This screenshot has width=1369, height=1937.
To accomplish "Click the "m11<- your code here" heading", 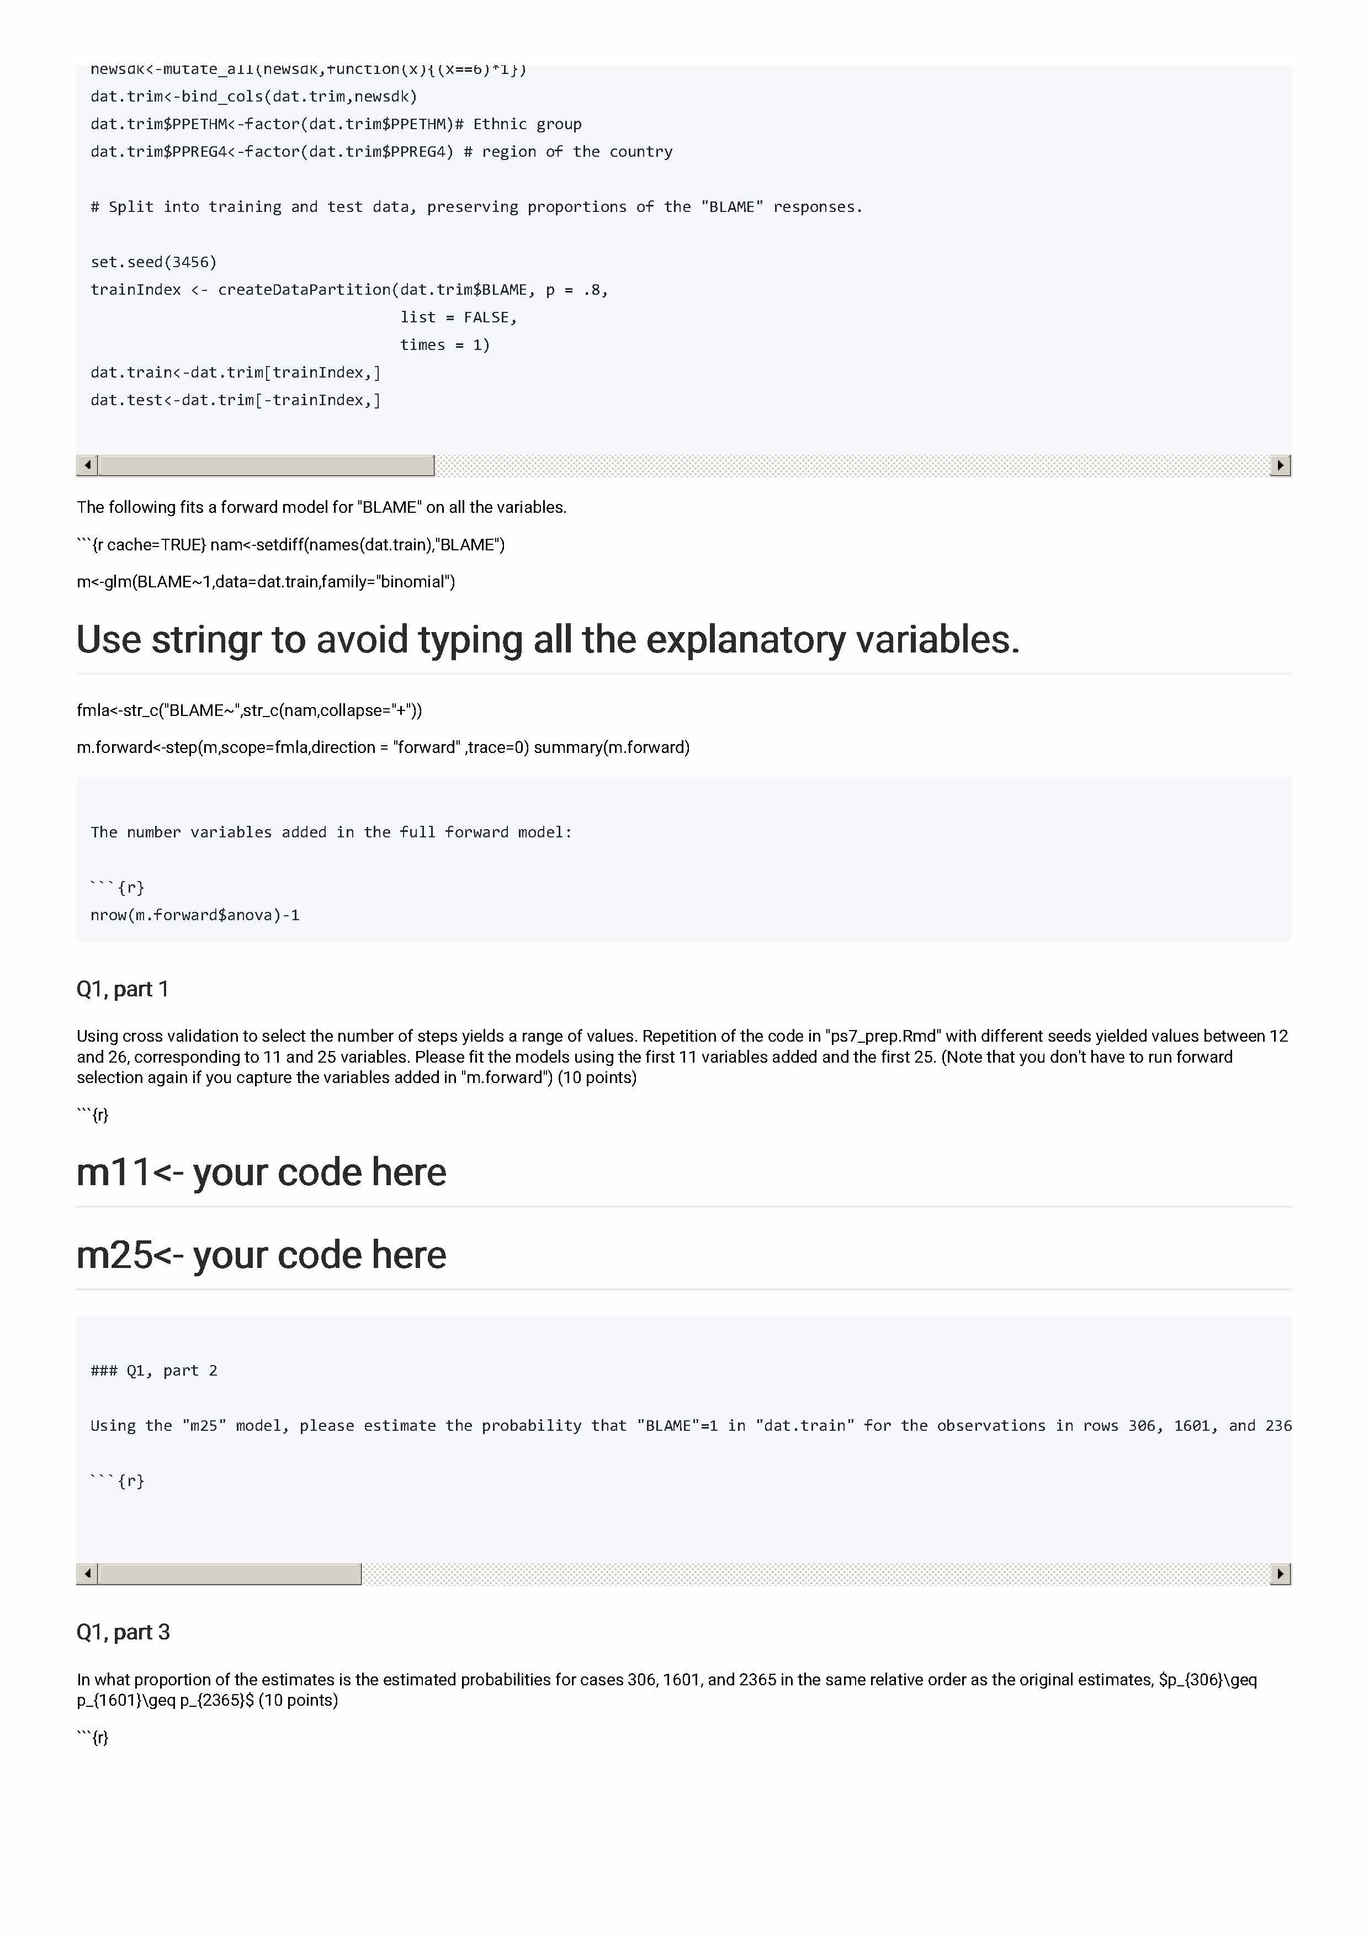I will [261, 1172].
